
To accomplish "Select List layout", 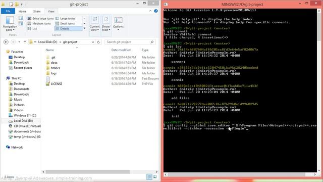I will pyautogui.click(x=32, y=28).
